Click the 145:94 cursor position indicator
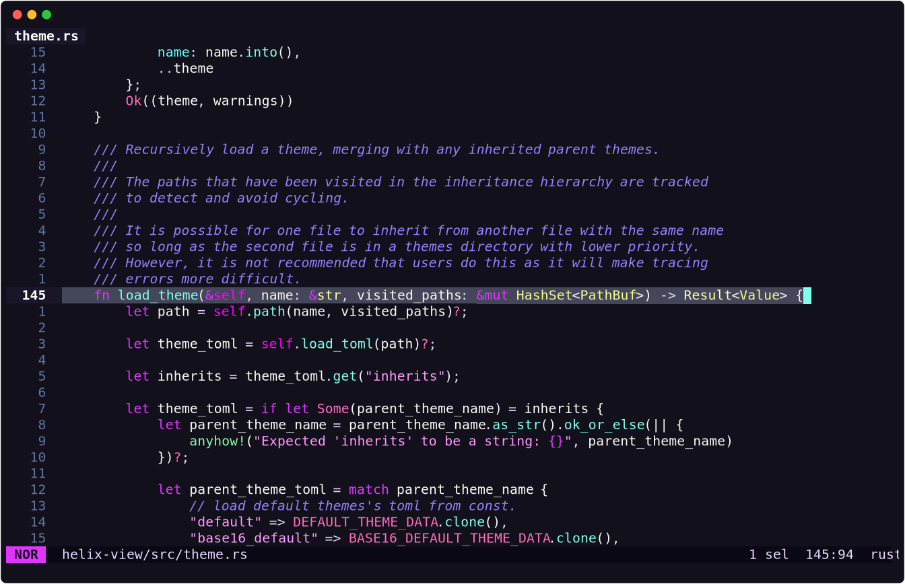The image size is (905, 584). point(829,554)
